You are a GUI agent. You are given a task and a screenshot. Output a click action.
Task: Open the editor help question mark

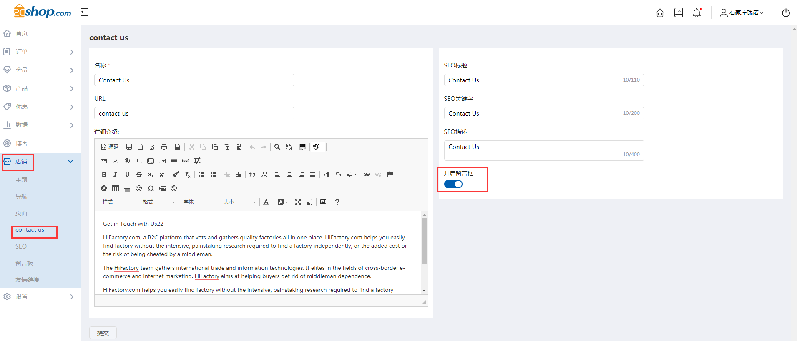click(337, 202)
